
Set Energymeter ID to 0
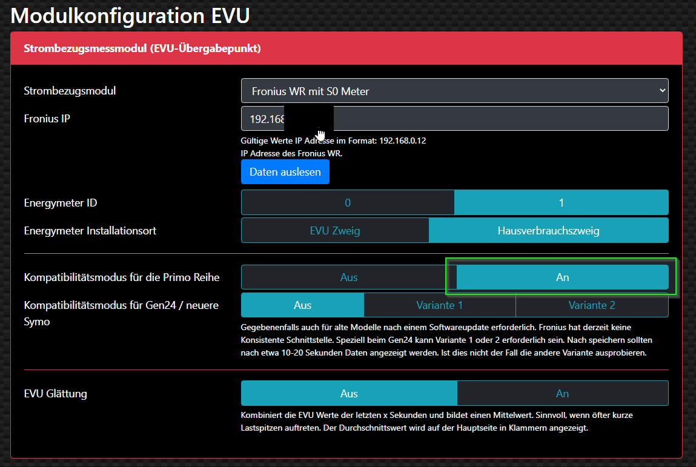348,203
